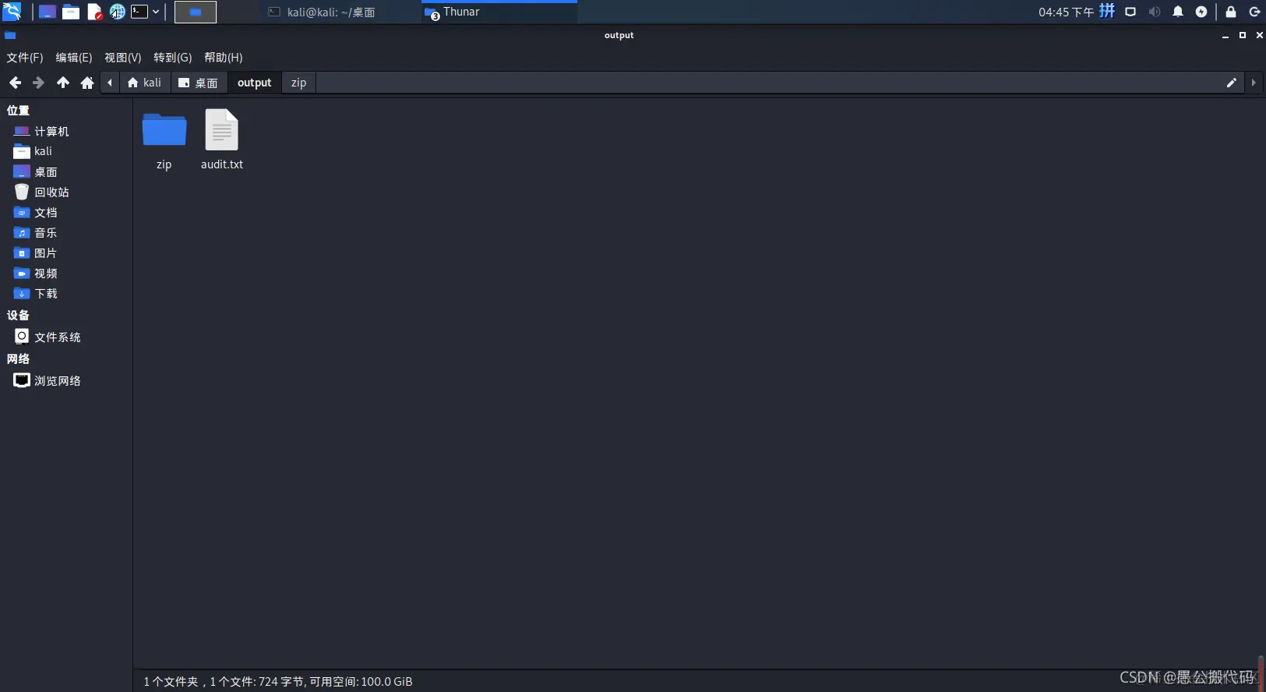The width and height of the screenshot is (1266, 692).
Task: Open the 帮助(H) menu
Action: (224, 58)
